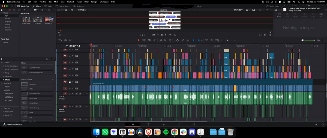Mute audio via the speaker icon
This screenshot has width=327, height=138.
(303, 40)
